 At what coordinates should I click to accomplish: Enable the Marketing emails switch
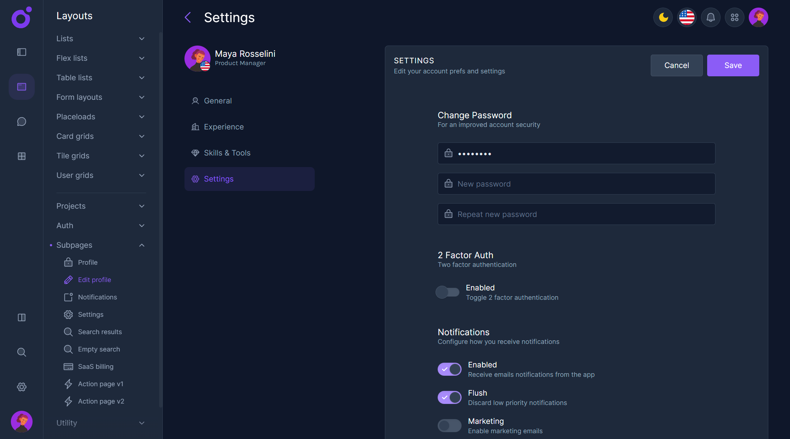pyautogui.click(x=449, y=426)
